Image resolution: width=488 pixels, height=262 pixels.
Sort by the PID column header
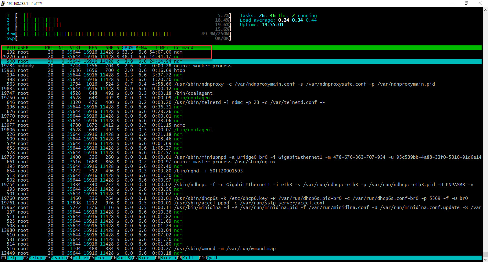click(x=11, y=48)
